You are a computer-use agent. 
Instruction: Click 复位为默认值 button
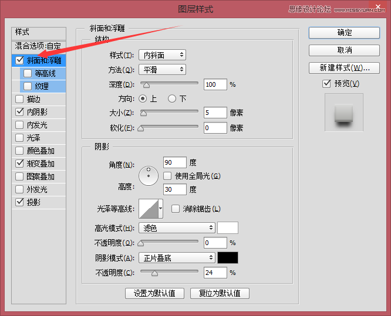[x=220, y=293]
